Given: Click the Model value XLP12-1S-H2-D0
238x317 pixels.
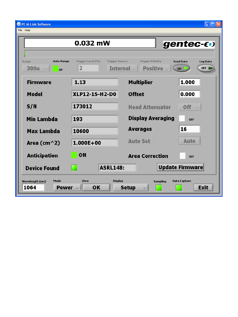Looking at the screenshot, I should [x=95, y=94].
